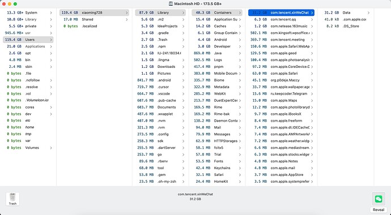Select the com.tencent.meeting row
391x215 pixels.
coord(281,40)
